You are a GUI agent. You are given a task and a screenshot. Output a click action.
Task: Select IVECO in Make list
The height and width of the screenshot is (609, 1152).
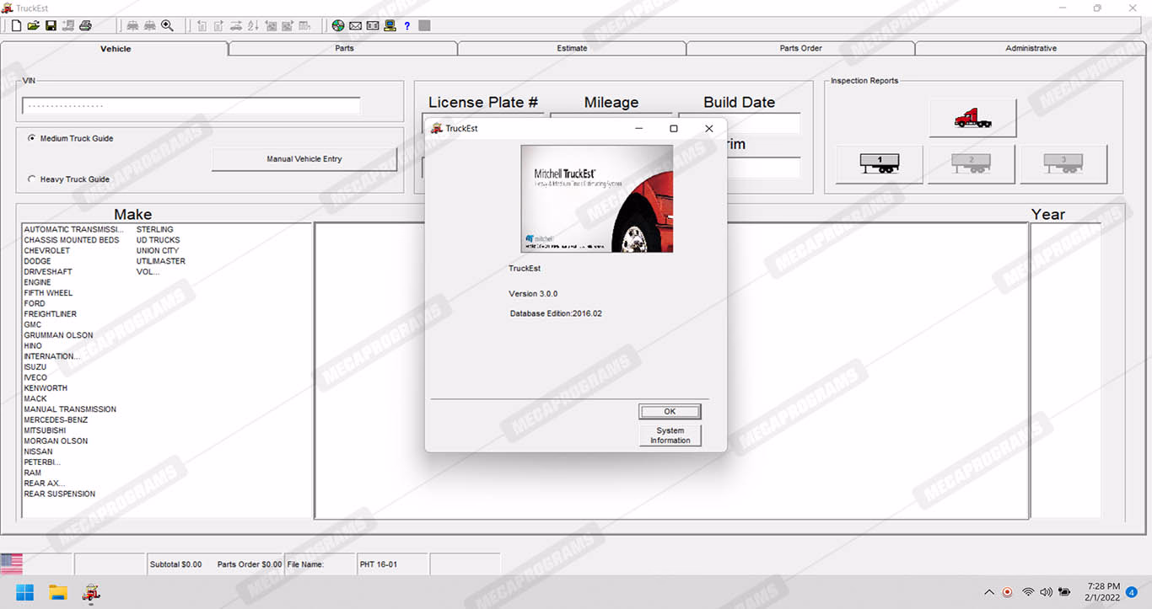pyautogui.click(x=35, y=377)
